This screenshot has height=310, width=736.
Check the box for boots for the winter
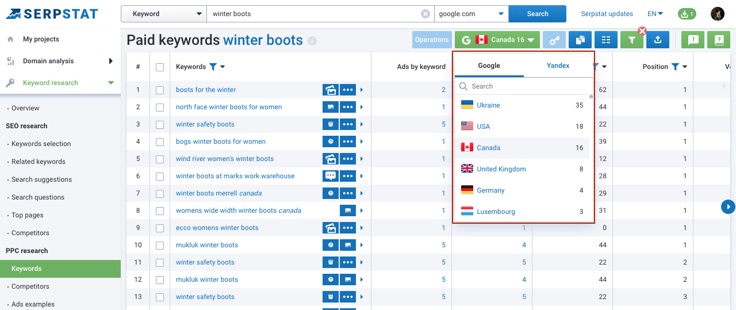click(160, 90)
